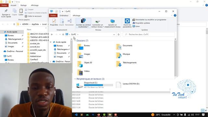Select Téléchargements folder in Dossiers

coord(126,64)
